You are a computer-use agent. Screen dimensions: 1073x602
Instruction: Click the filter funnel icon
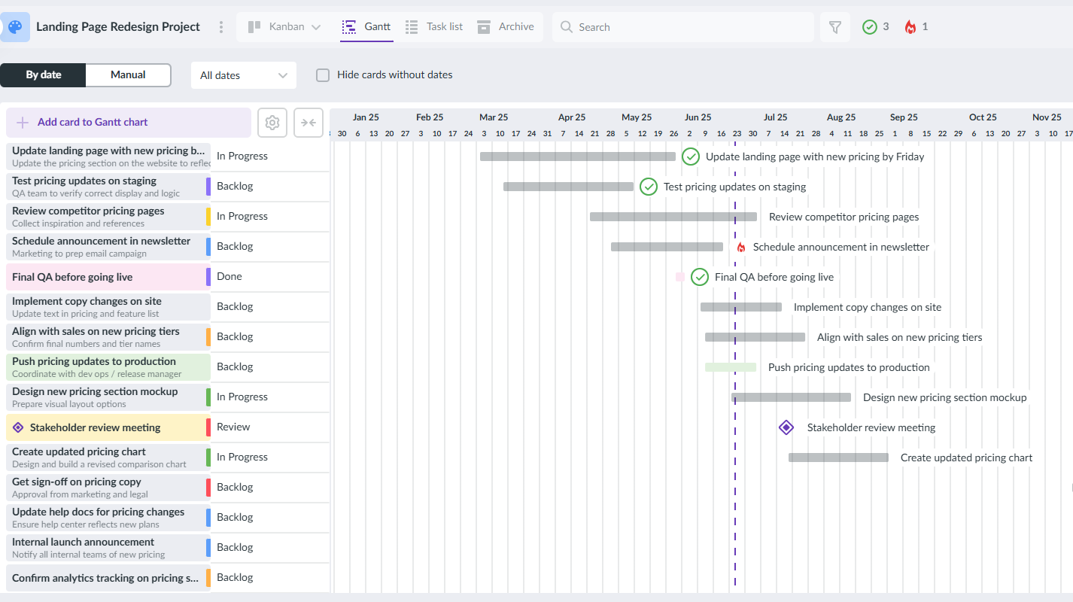pos(834,27)
